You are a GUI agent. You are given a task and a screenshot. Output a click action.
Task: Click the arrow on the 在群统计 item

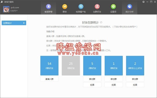tap(24, 23)
